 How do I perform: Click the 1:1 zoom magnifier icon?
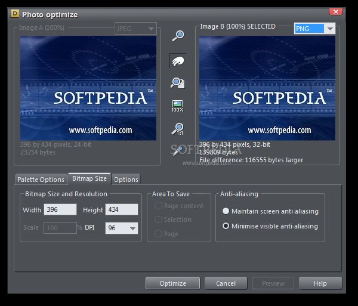[x=178, y=129]
